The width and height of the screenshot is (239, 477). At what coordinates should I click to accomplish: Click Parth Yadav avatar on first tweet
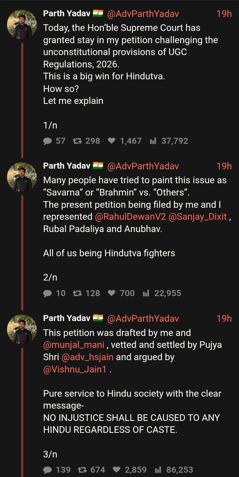coord(22,25)
